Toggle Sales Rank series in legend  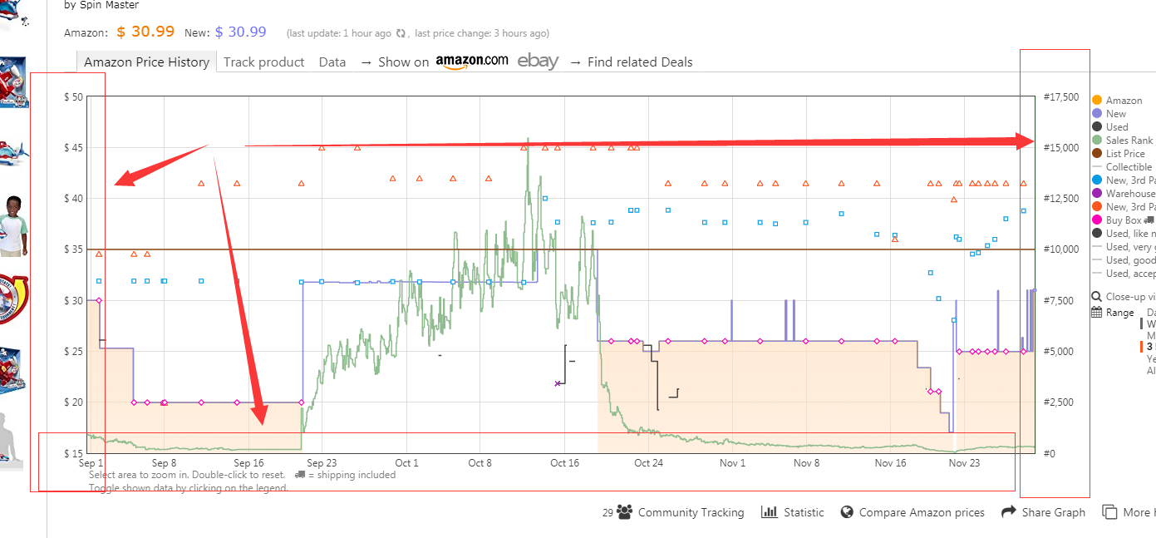(x=1129, y=141)
